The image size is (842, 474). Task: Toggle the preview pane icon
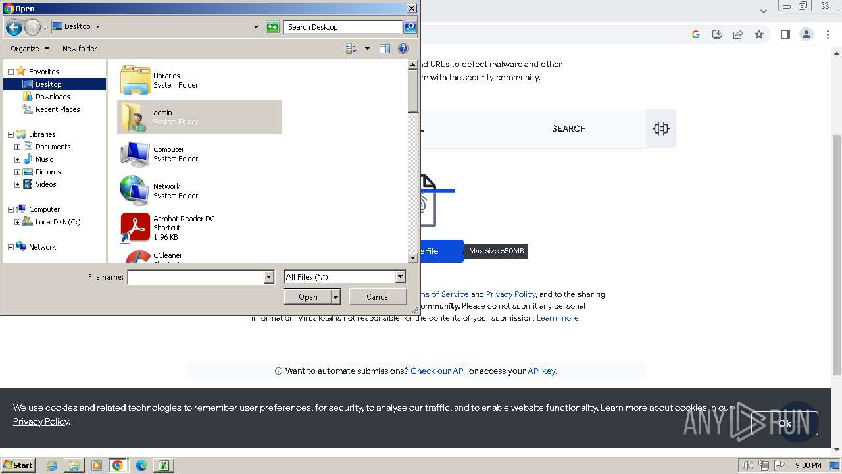coord(385,49)
